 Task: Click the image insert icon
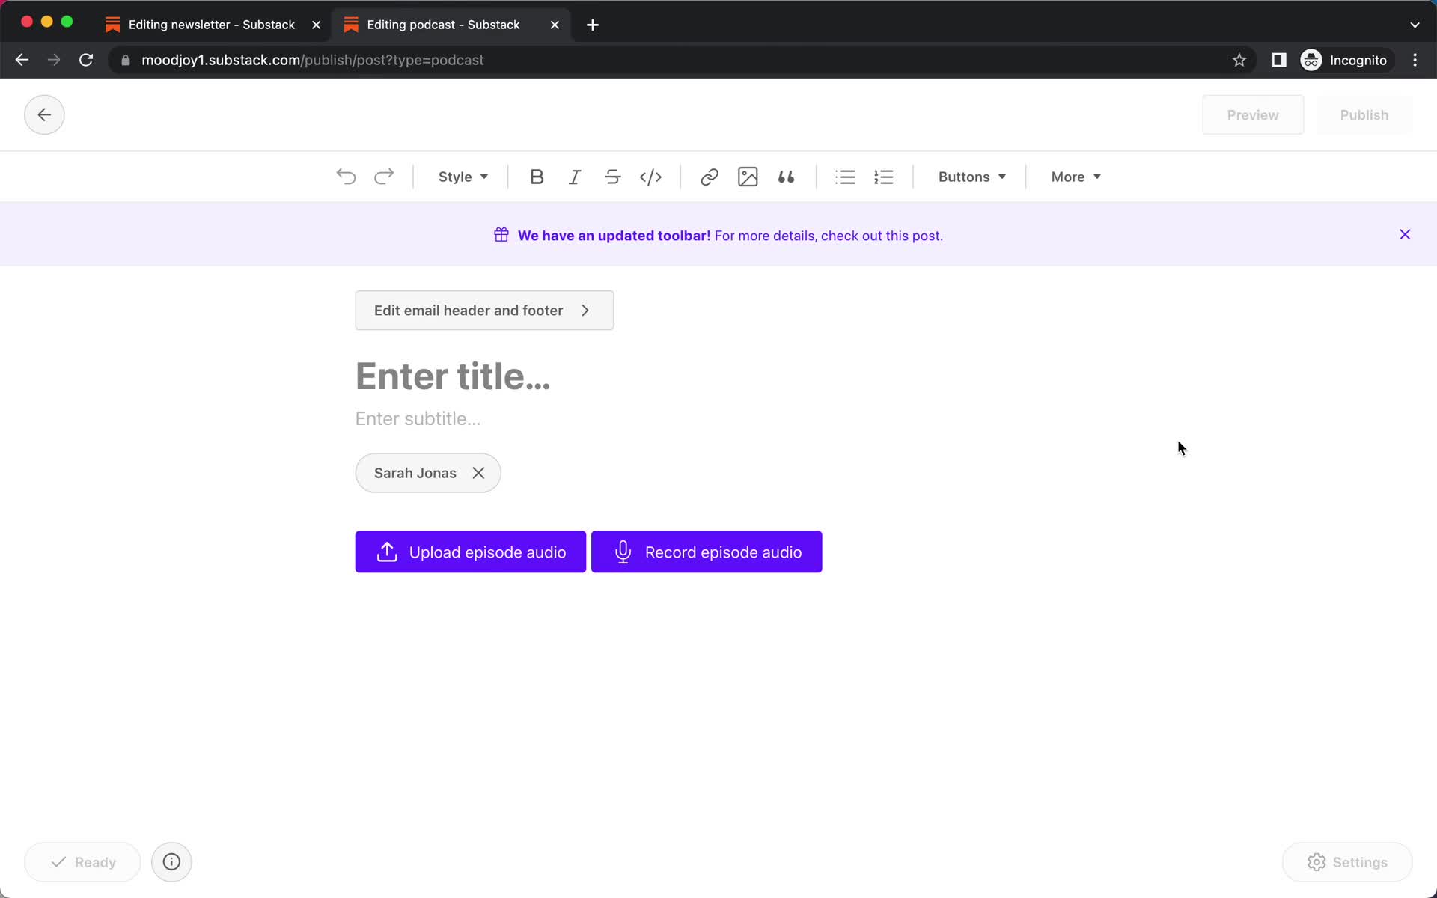tap(747, 177)
